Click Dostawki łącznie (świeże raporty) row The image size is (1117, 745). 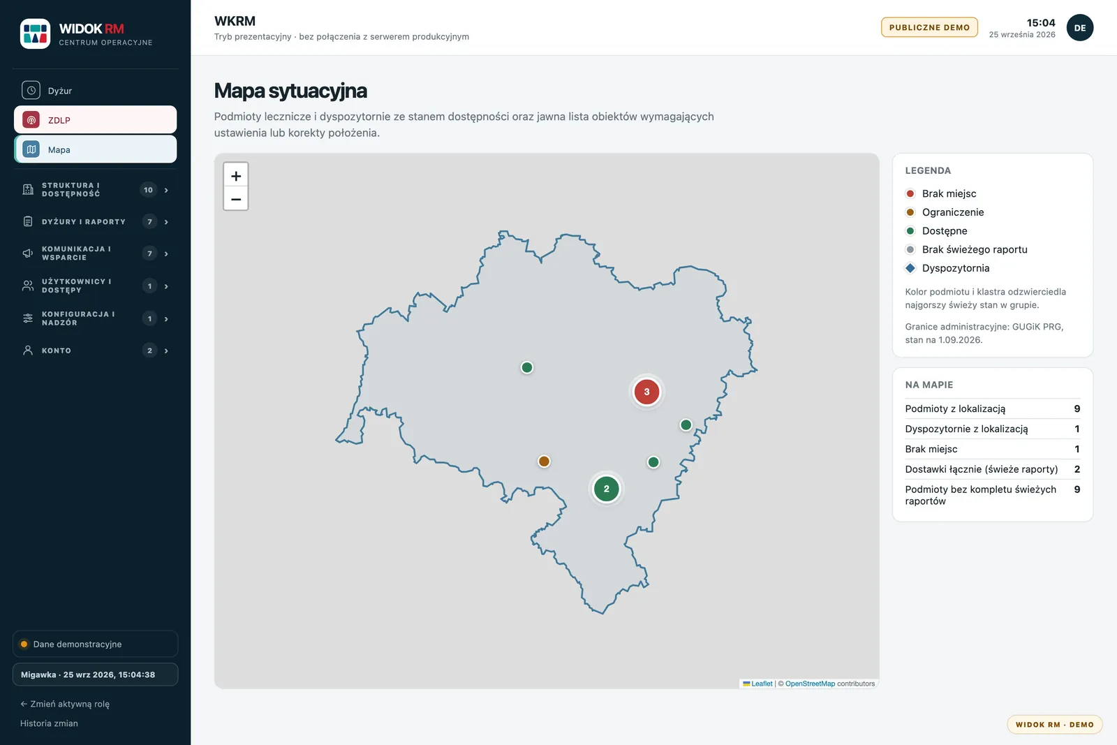pos(993,469)
